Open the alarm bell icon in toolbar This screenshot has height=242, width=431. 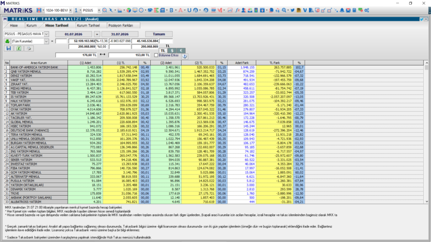tap(342, 10)
